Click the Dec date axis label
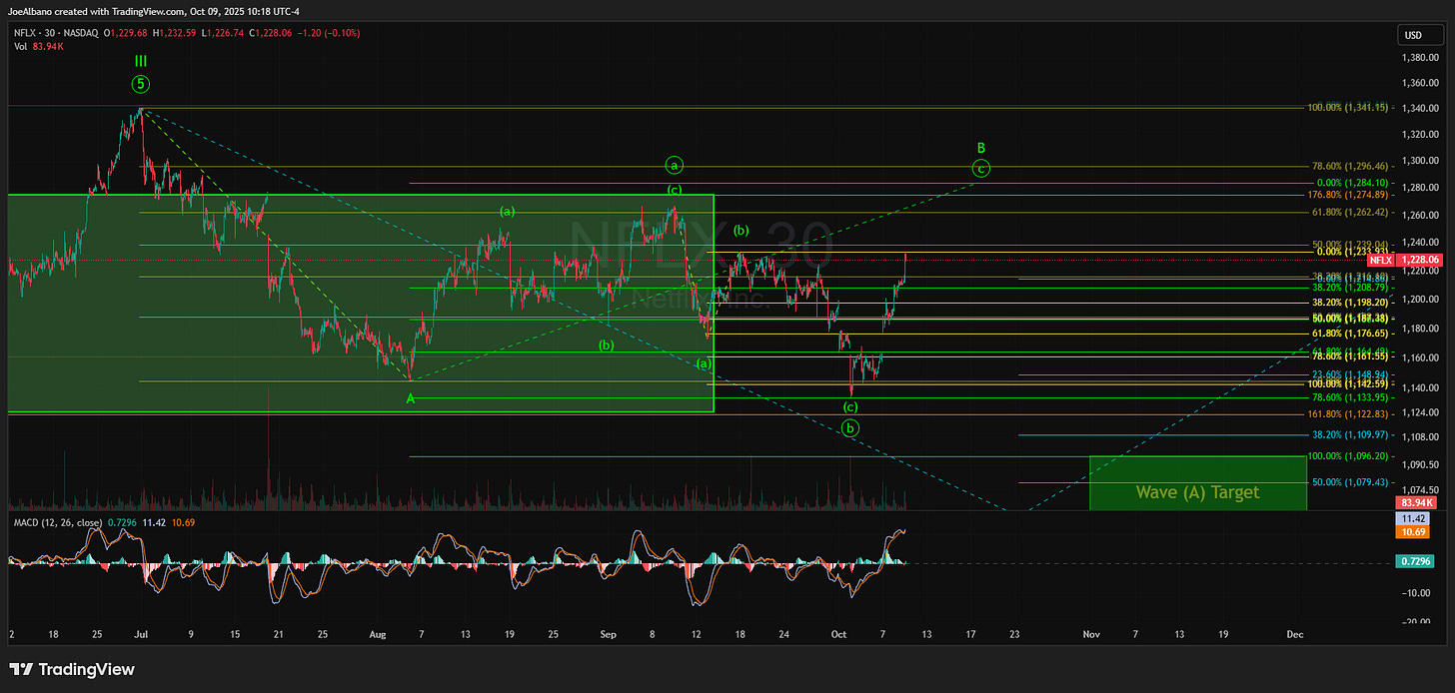 tap(1295, 634)
